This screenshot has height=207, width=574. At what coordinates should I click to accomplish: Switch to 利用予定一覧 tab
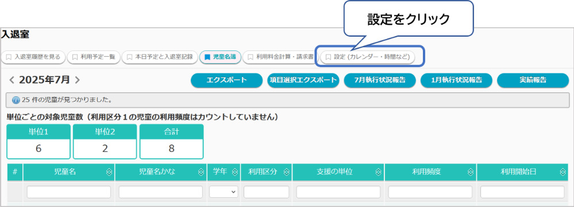[94, 57]
